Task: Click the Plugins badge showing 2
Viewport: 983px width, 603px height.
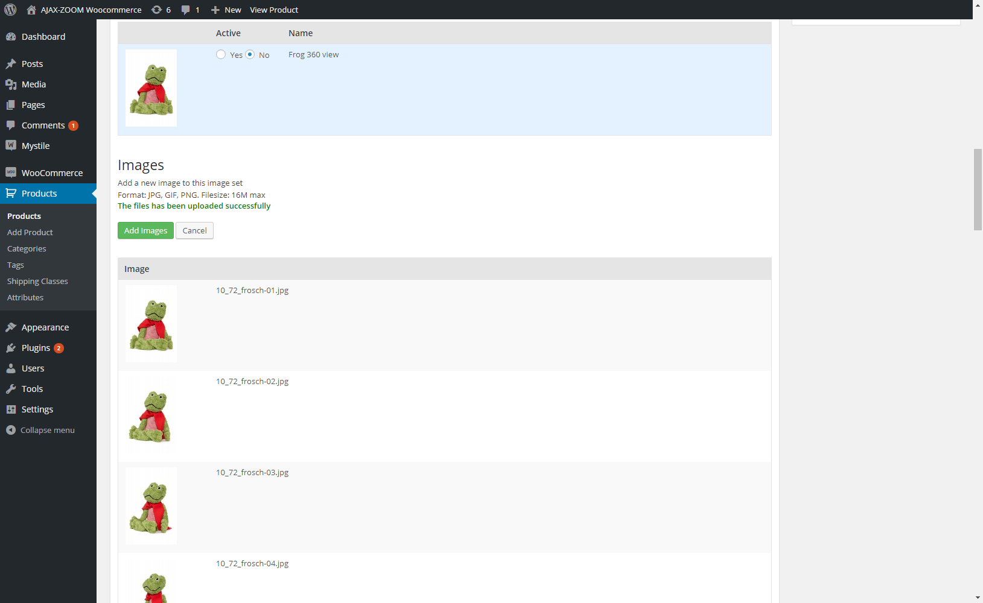Action: (59, 348)
